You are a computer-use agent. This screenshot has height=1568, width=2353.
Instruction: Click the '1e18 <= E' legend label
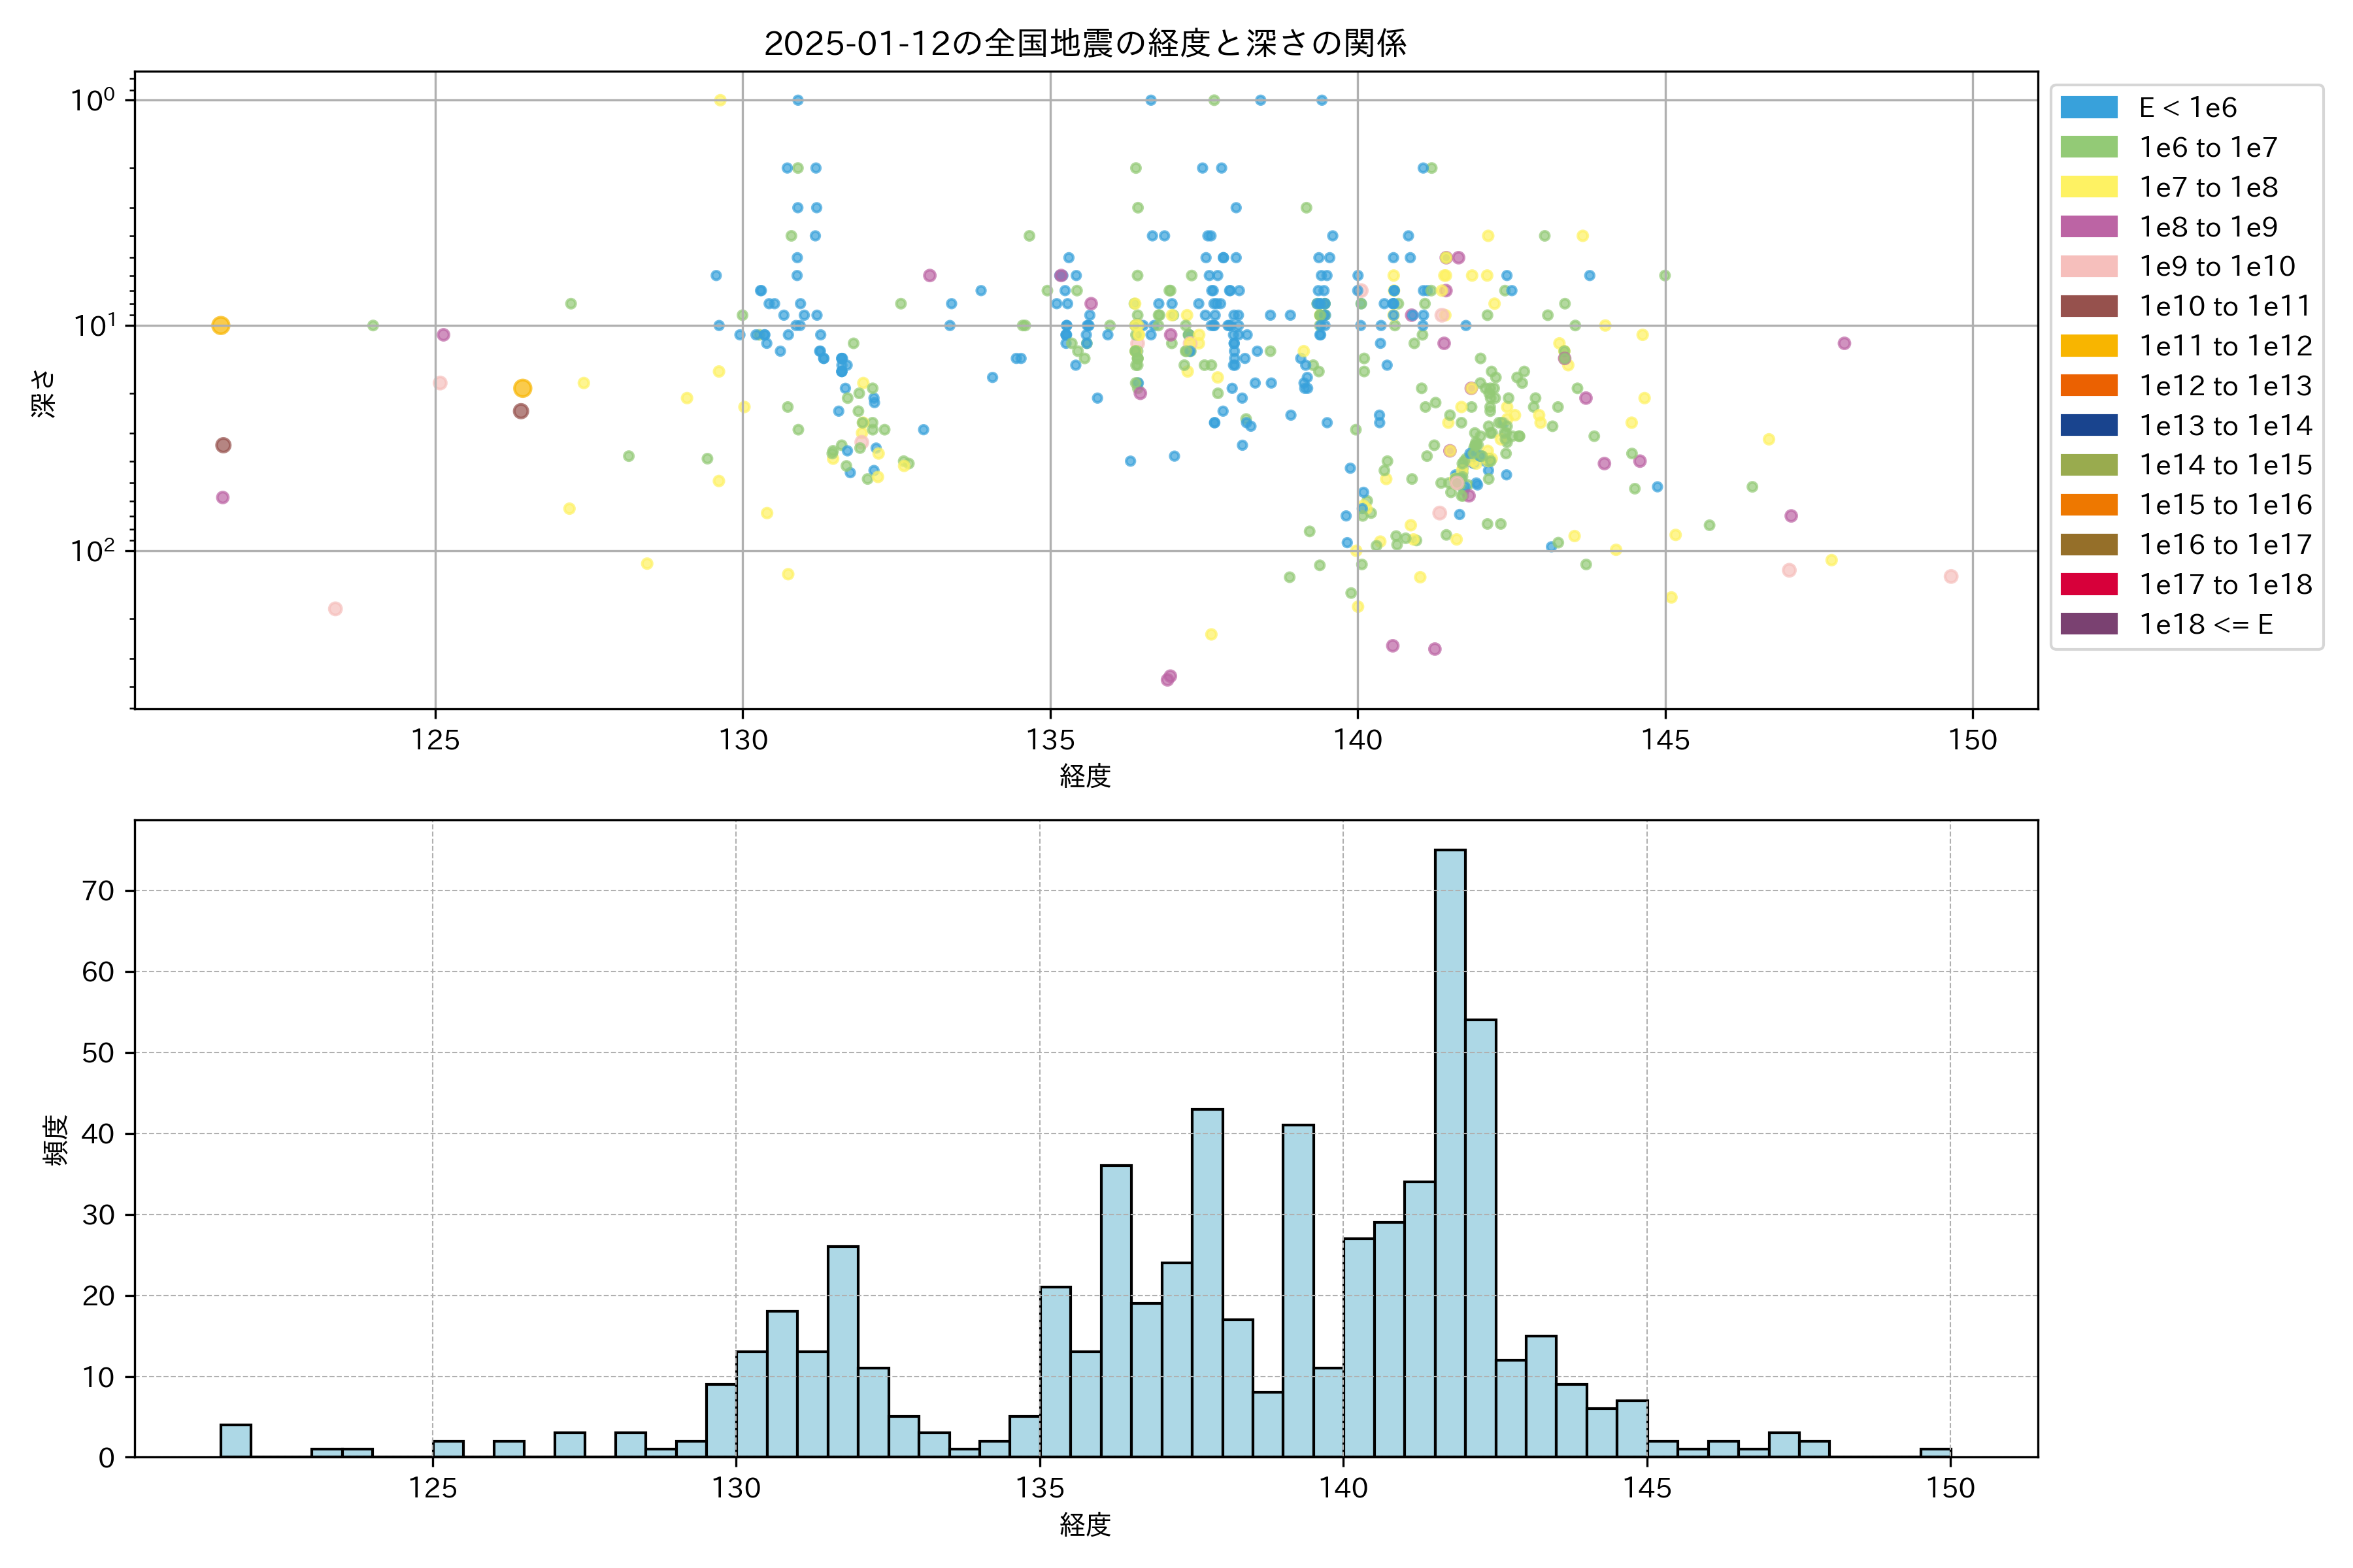point(2206,624)
